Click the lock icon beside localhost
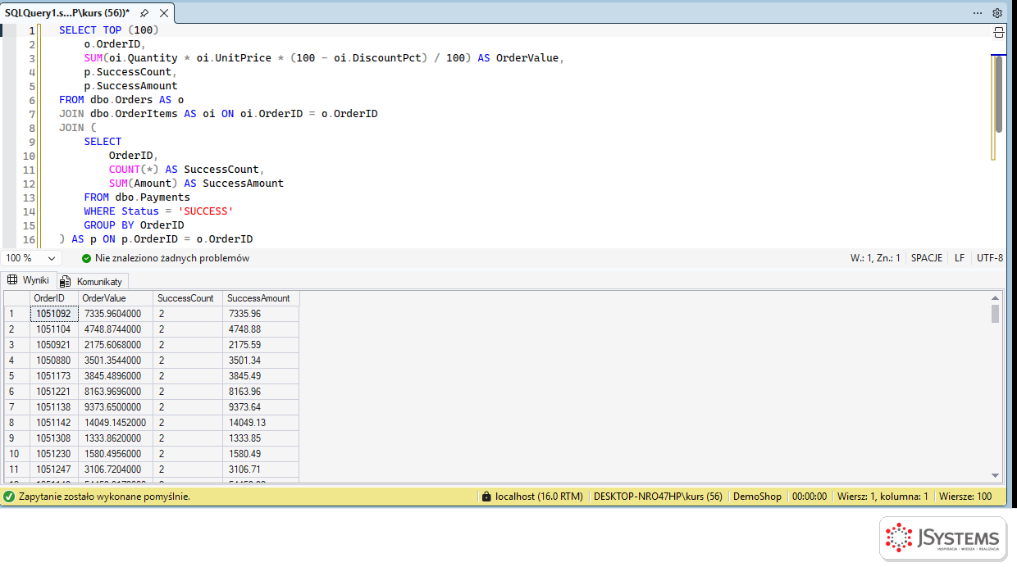This screenshot has width=1017, height=567. (487, 497)
